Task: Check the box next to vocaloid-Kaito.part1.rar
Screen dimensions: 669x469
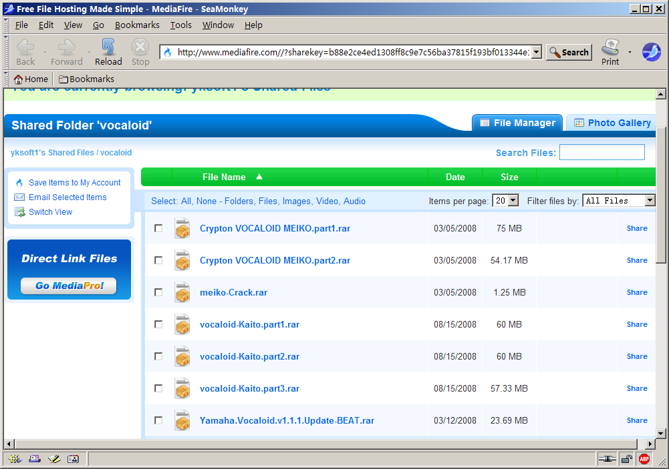Action: click(x=158, y=324)
